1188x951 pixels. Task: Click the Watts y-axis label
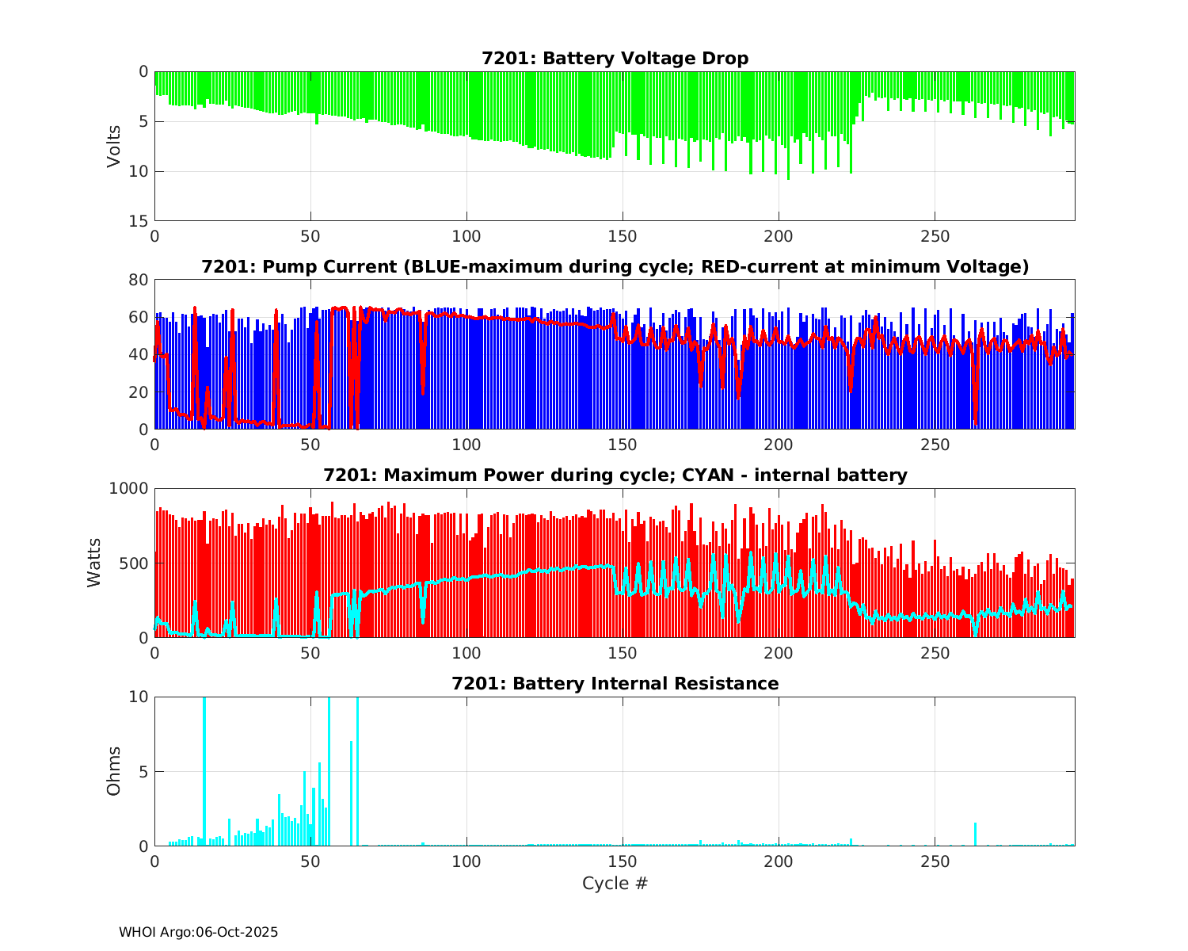pyautogui.click(x=94, y=563)
